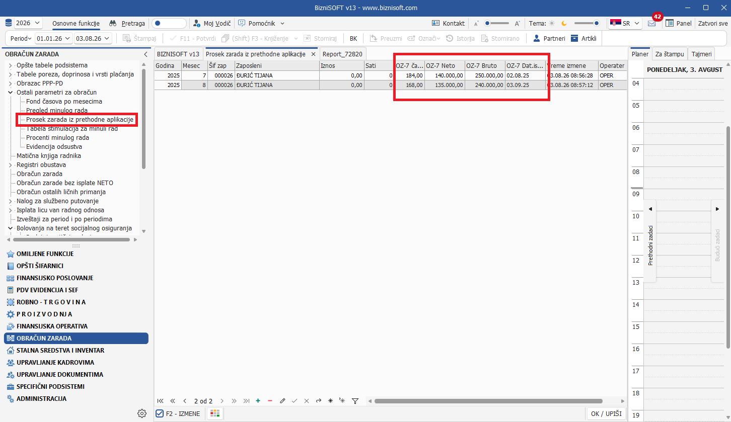Delete record with red minus icon

pyautogui.click(x=270, y=401)
